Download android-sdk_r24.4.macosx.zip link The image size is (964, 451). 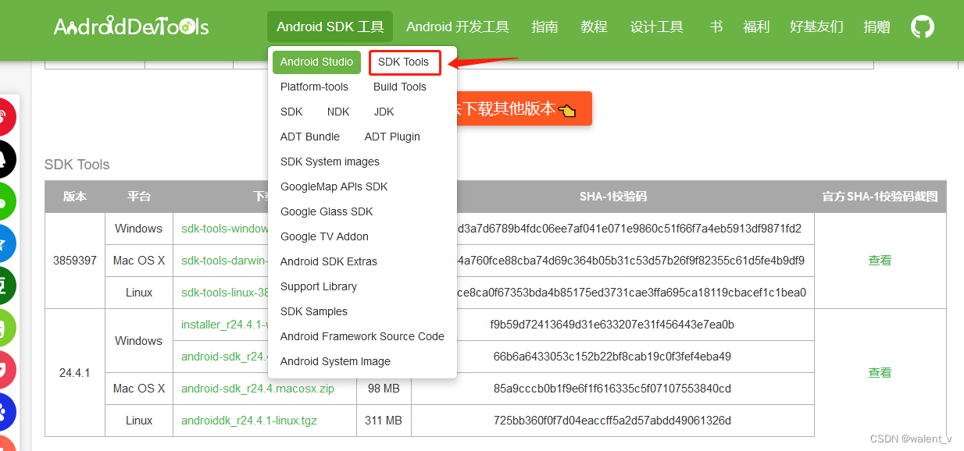pos(258,389)
